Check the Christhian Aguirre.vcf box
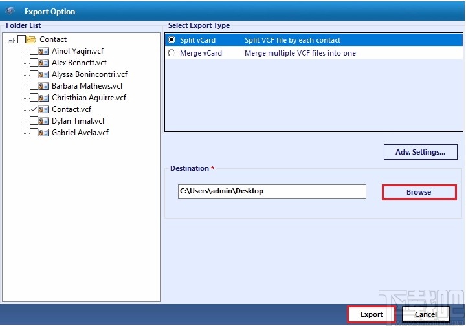This screenshot has height=326, width=466. [x=34, y=98]
